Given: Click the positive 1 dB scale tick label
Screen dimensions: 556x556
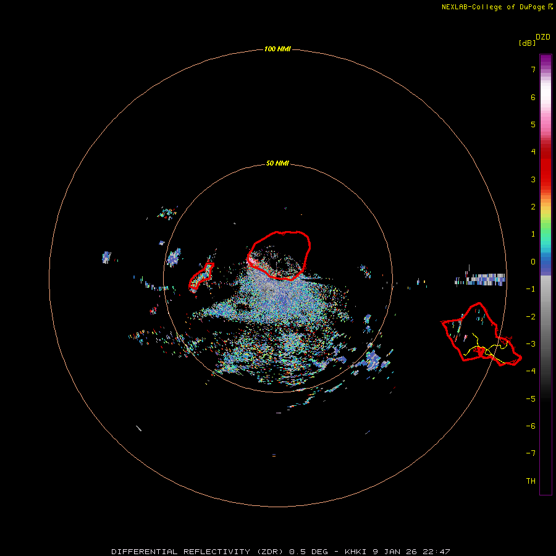Looking at the screenshot, I should (533, 234).
